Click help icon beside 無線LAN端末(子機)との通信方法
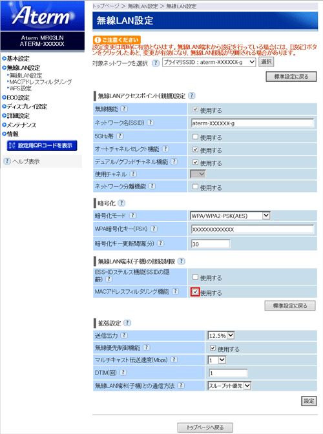This screenshot has height=434, width=323. (181, 386)
